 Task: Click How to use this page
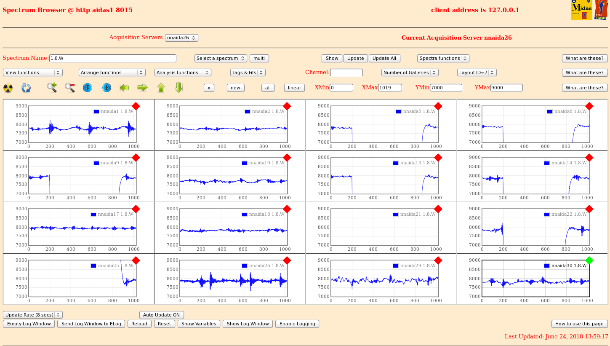(579, 324)
